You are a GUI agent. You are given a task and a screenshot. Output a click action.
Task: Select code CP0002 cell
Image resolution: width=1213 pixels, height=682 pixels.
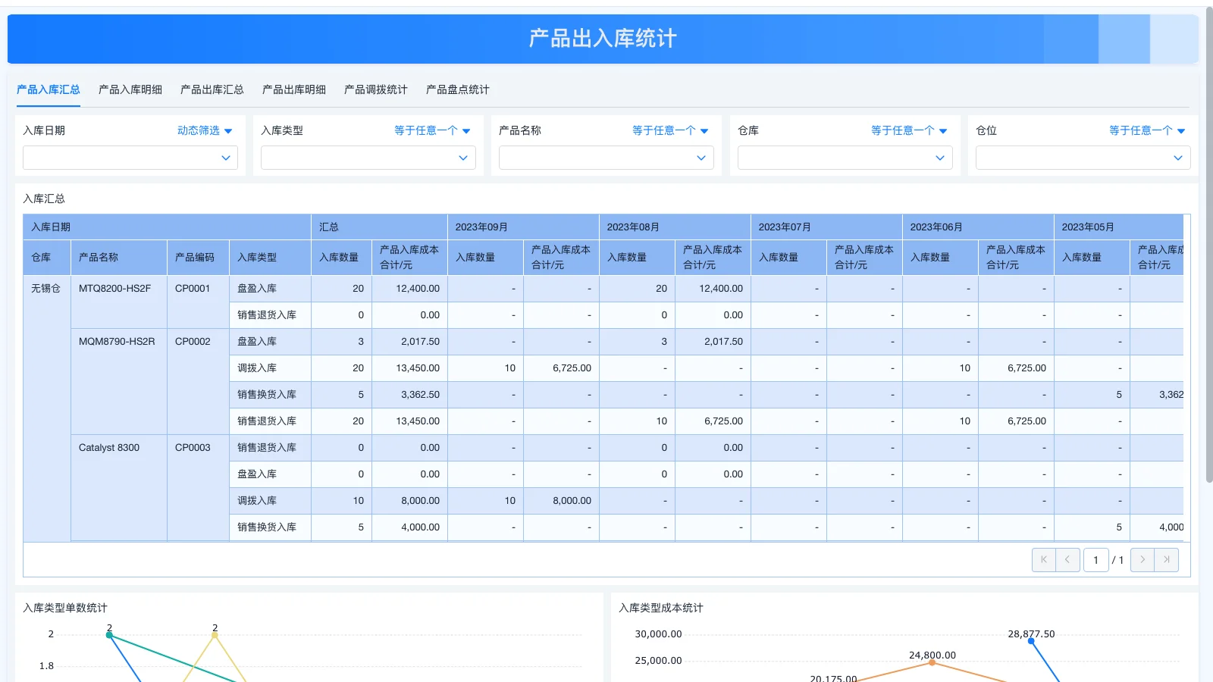[198, 381]
